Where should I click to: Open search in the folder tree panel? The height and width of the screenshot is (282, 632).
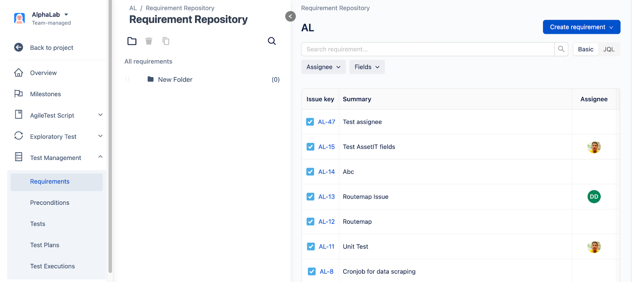tap(272, 41)
